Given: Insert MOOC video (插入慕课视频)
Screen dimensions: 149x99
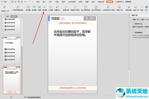Looking at the screenshot, I should pyautogui.click(x=86, y=8).
